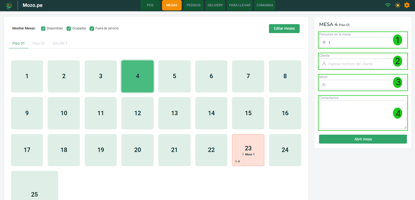415x200 pixels.
Task: Focus the Cliente name input field
Action: [359, 64]
